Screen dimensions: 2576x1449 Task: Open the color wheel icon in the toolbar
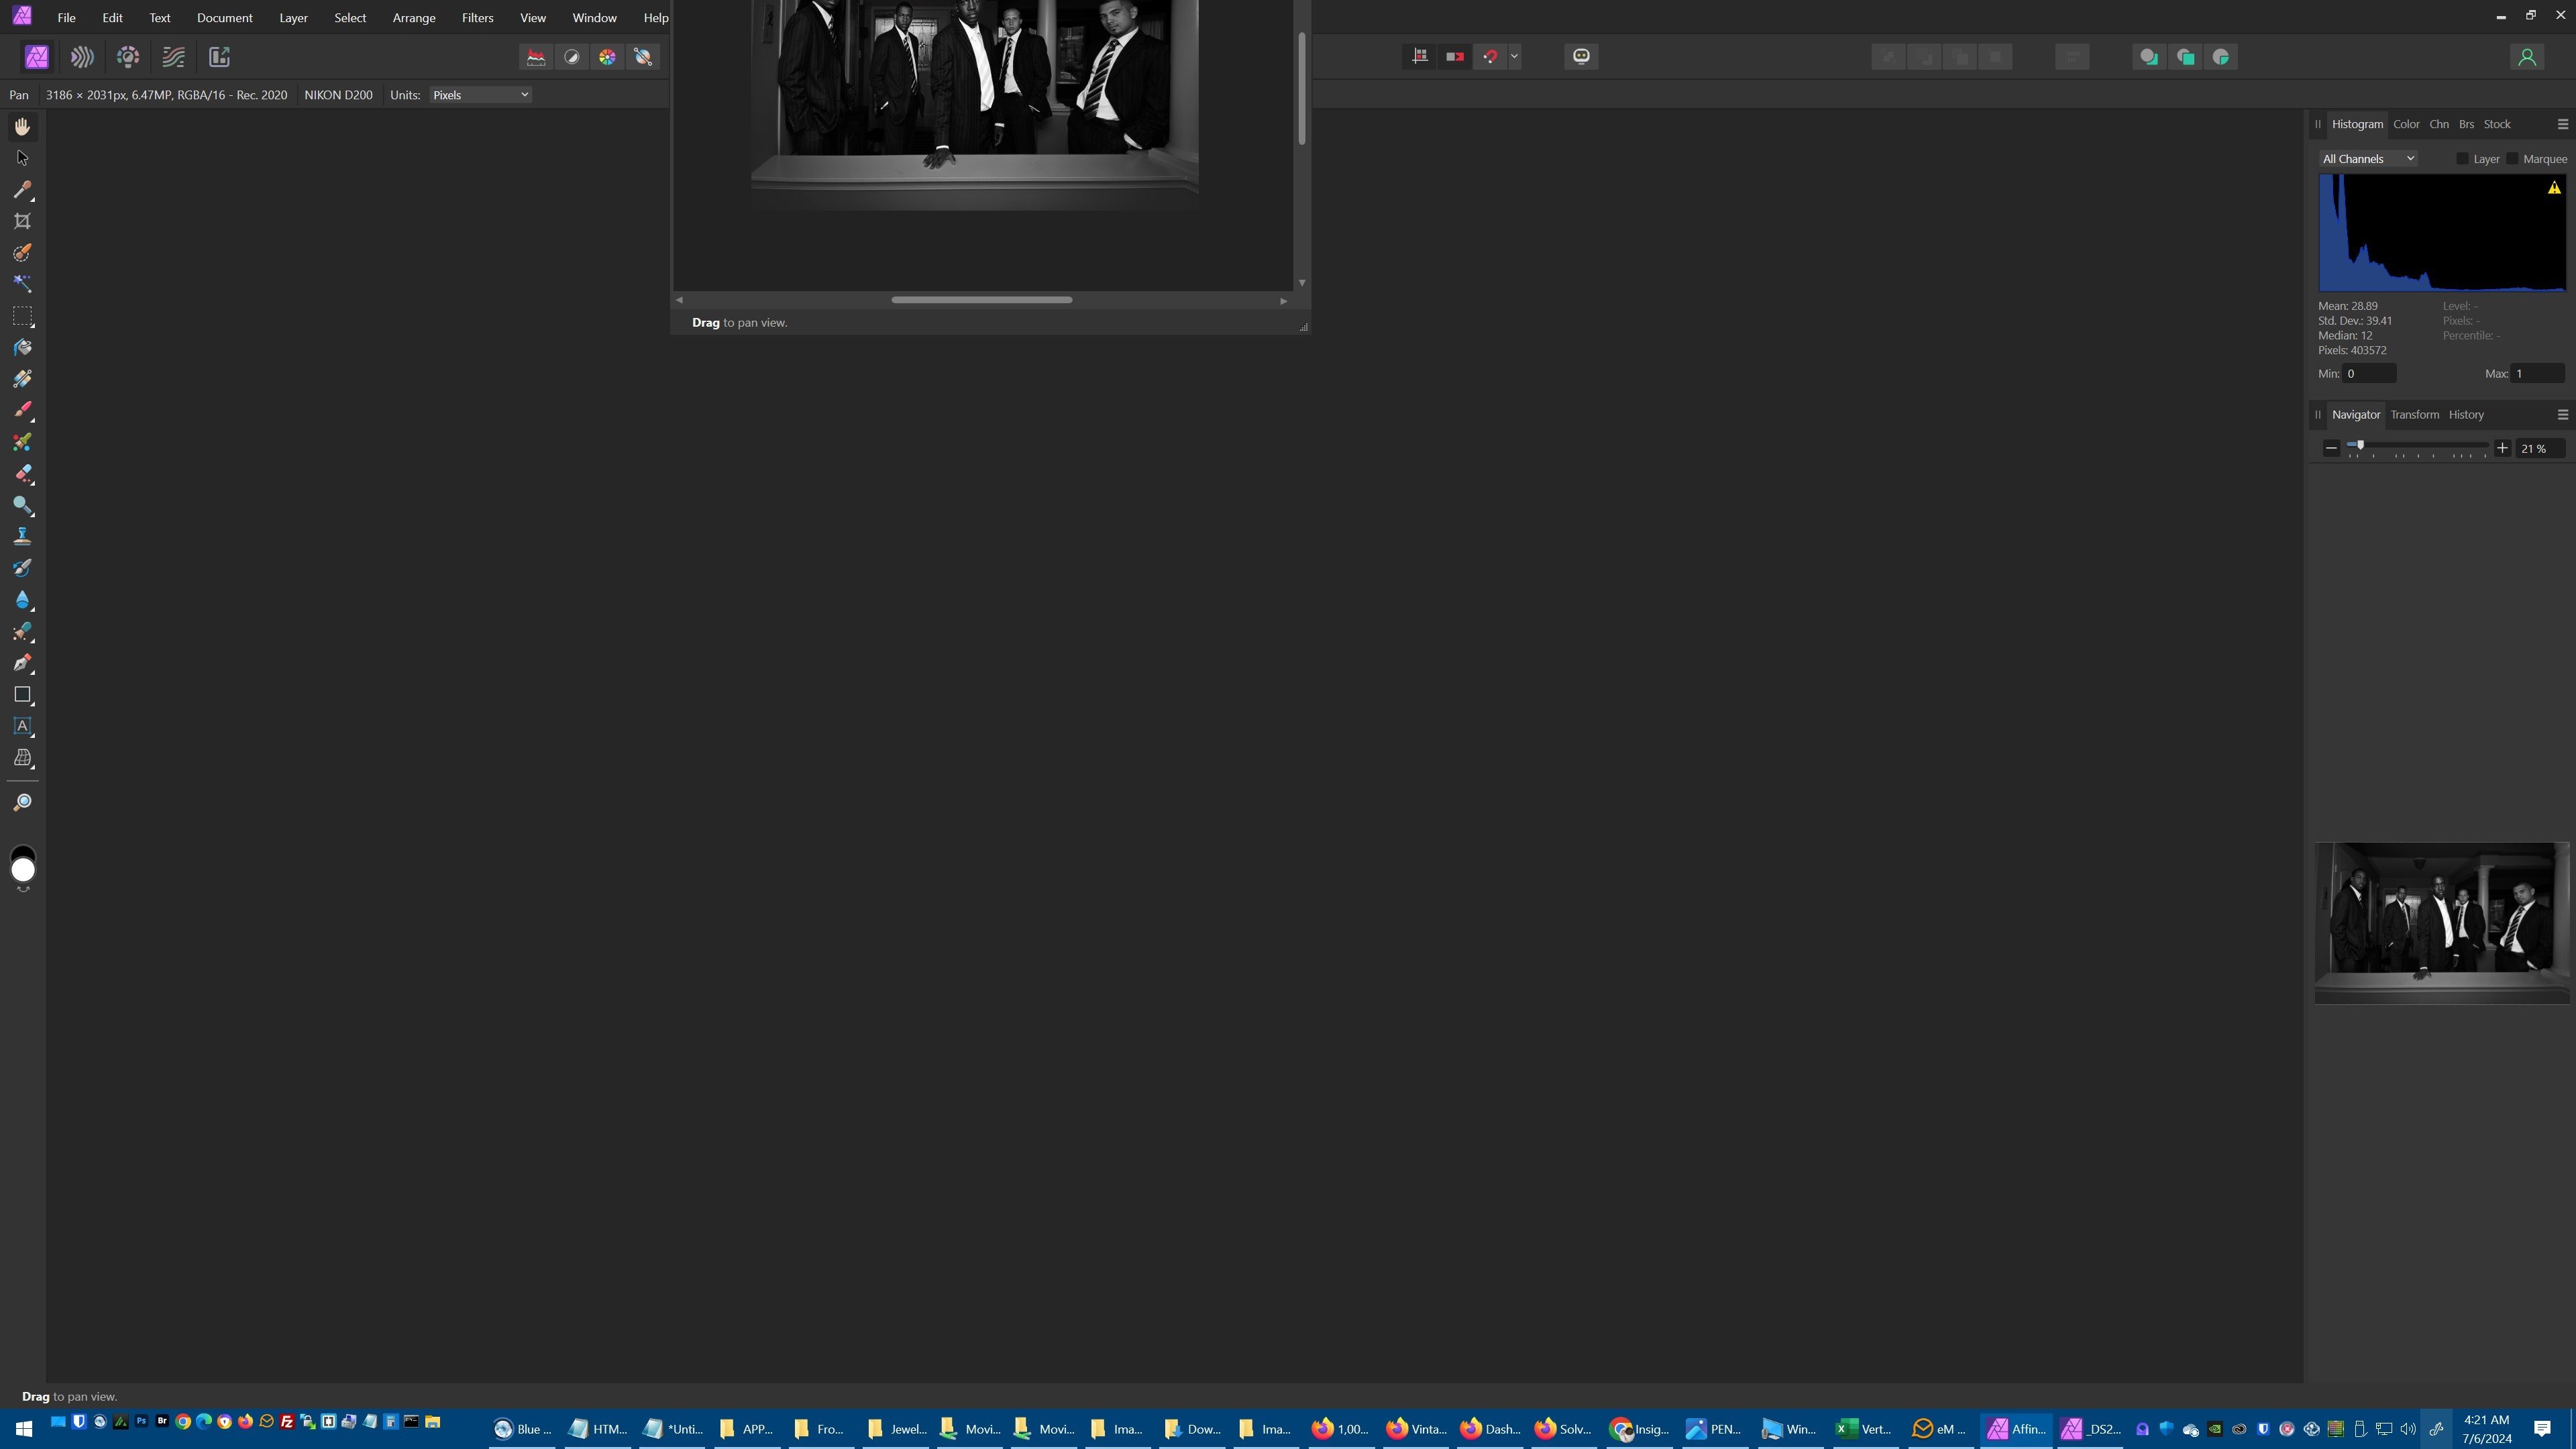[607, 57]
